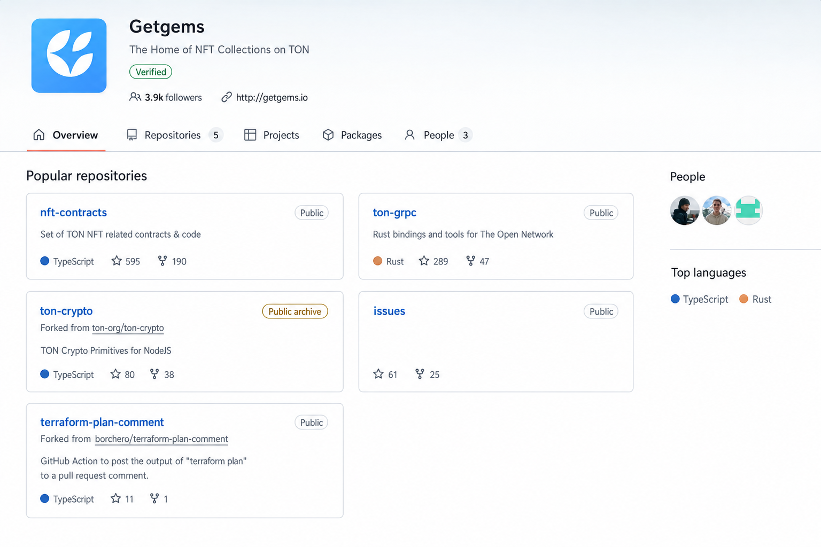This screenshot has height=547, width=821.
Task: Click the TypeScript color dot on terraform-plan-comment
Action: 45,498
